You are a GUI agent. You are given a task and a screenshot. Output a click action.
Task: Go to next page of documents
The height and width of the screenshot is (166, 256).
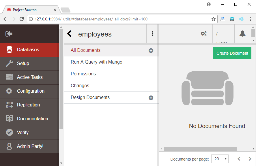pos(250,159)
